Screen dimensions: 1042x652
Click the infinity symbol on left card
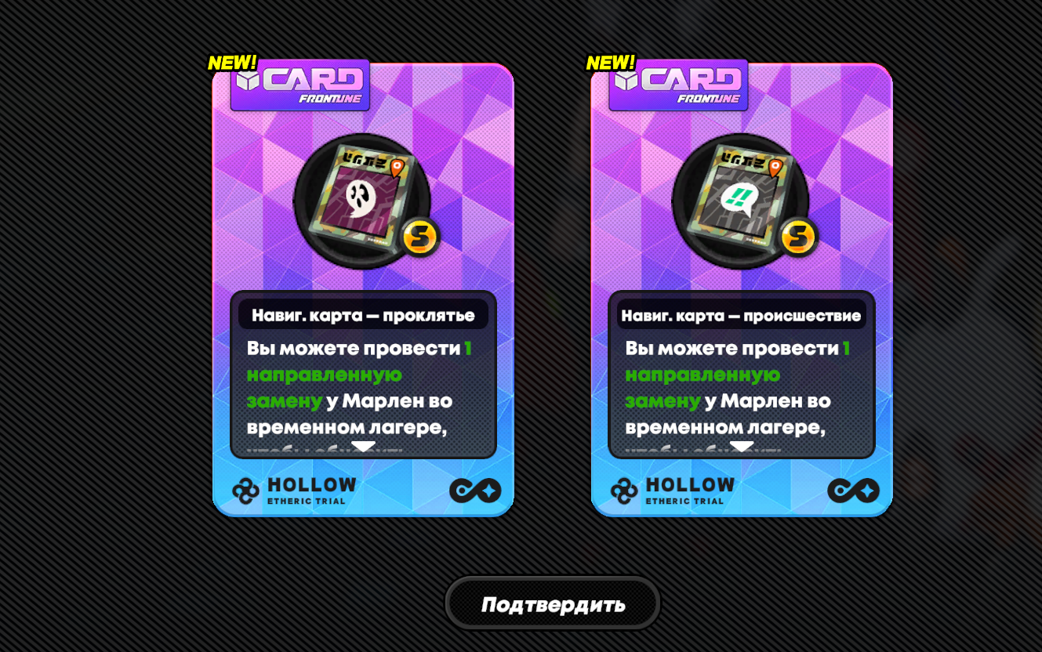click(x=475, y=491)
